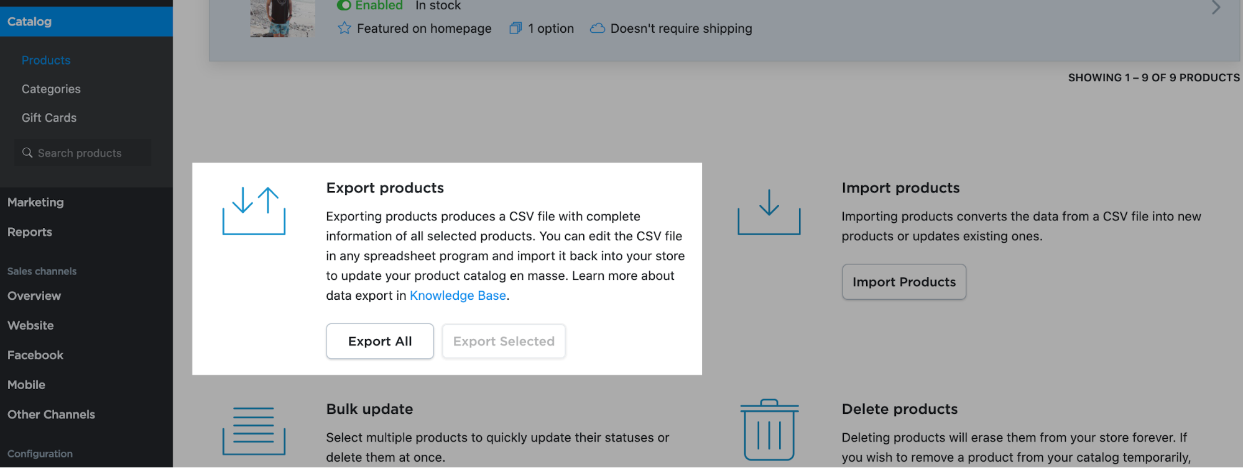The height and width of the screenshot is (468, 1243).
Task: Click the bulk update list icon
Action: [x=254, y=430]
